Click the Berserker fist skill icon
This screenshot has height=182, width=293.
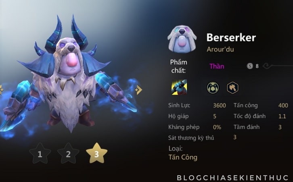[179, 87]
